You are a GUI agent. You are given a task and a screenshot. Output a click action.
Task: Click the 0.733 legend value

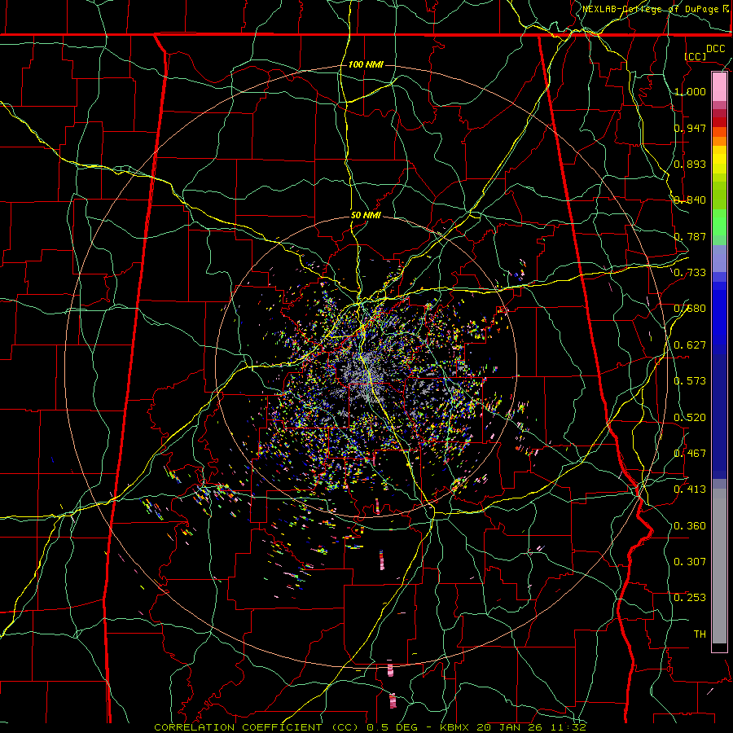[690, 273]
